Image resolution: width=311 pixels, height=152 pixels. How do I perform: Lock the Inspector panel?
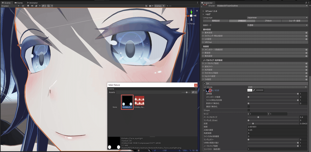306,3
